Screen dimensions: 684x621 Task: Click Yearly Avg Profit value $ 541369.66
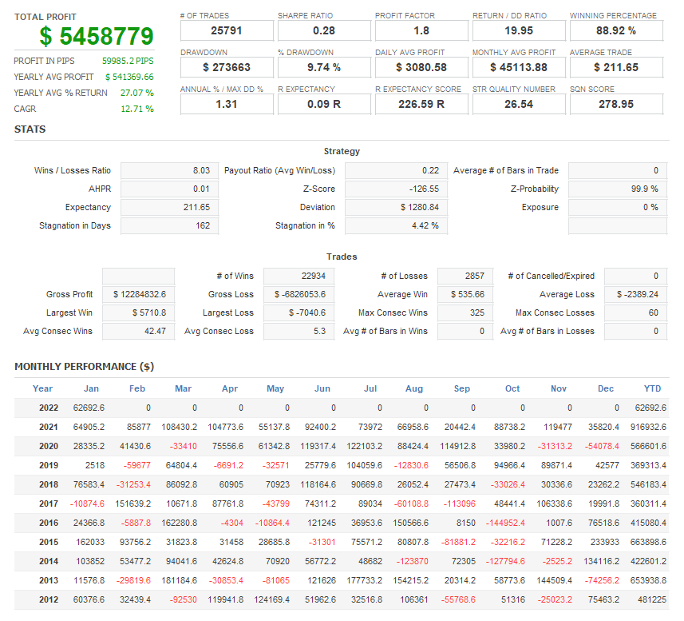(x=129, y=77)
